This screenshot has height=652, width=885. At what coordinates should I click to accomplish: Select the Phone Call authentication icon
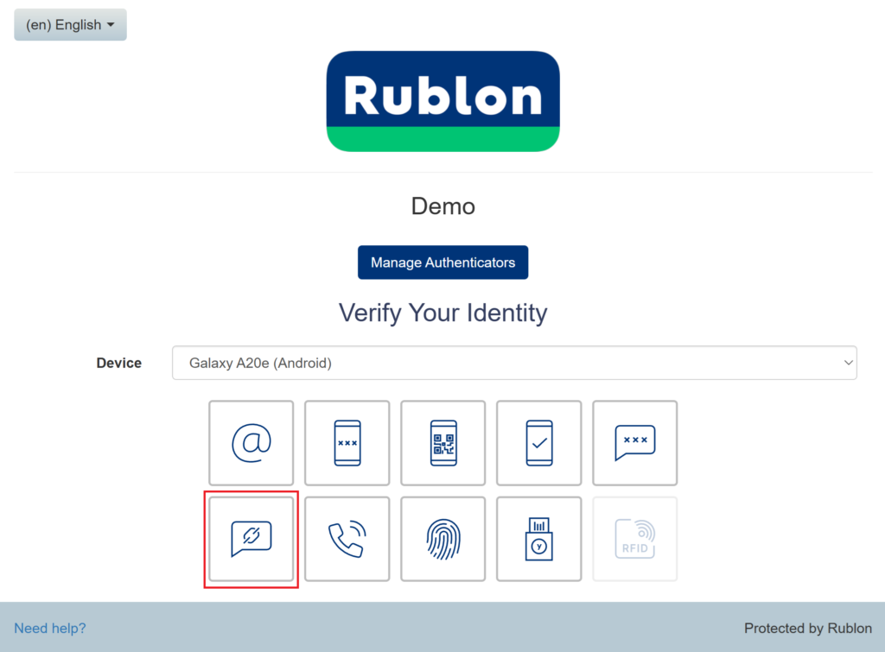[347, 539]
